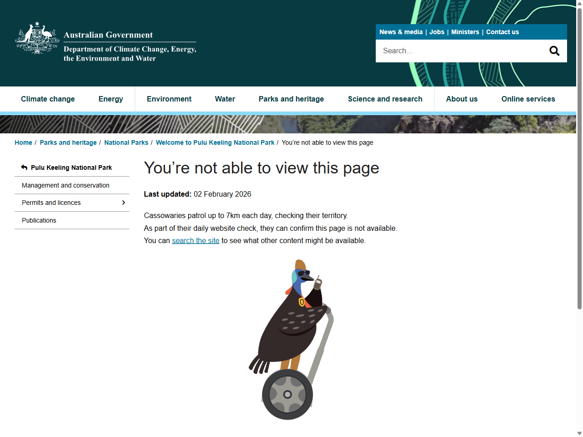Go to Online services

click(528, 99)
